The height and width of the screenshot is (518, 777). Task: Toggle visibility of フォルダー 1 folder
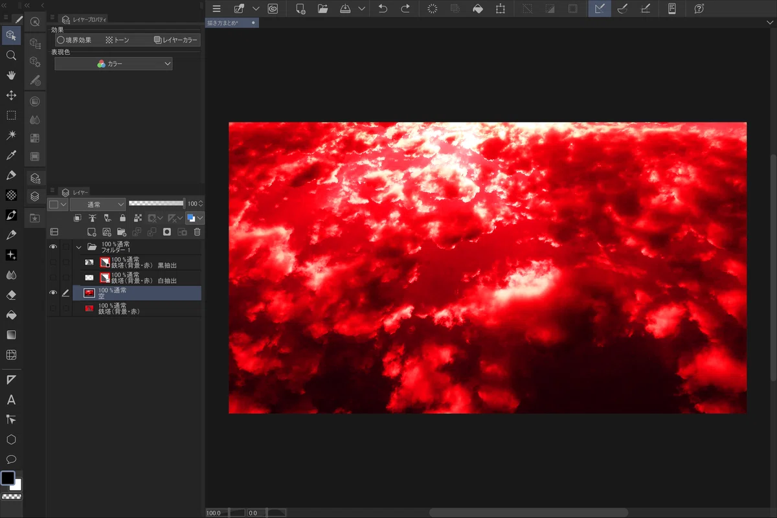click(53, 247)
